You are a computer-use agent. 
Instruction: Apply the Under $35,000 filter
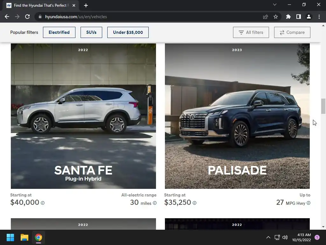[x=128, y=32]
